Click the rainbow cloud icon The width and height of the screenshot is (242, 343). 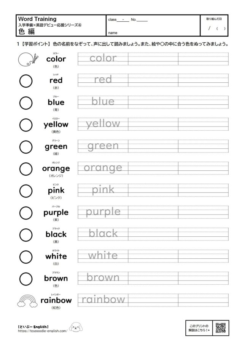(25, 300)
